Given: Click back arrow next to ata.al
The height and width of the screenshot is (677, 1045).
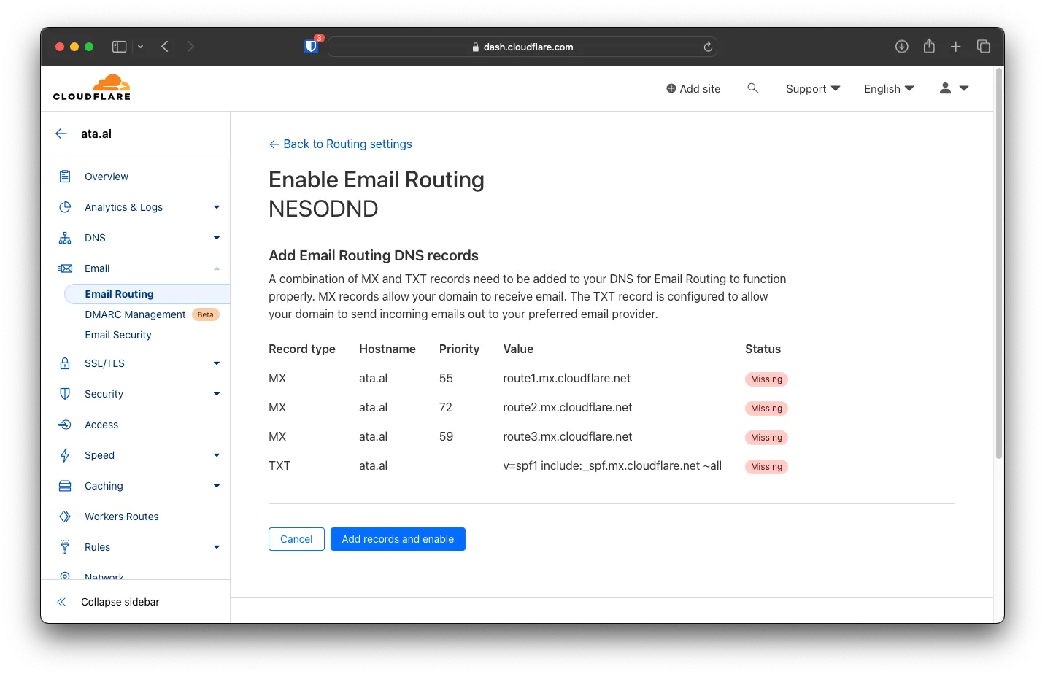Looking at the screenshot, I should [61, 134].
